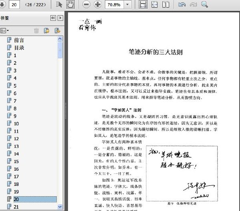Viewport: 240px width, 211px height.
Task: Click the page count text (26 / 222)
Action: click(x=35, y=5)
